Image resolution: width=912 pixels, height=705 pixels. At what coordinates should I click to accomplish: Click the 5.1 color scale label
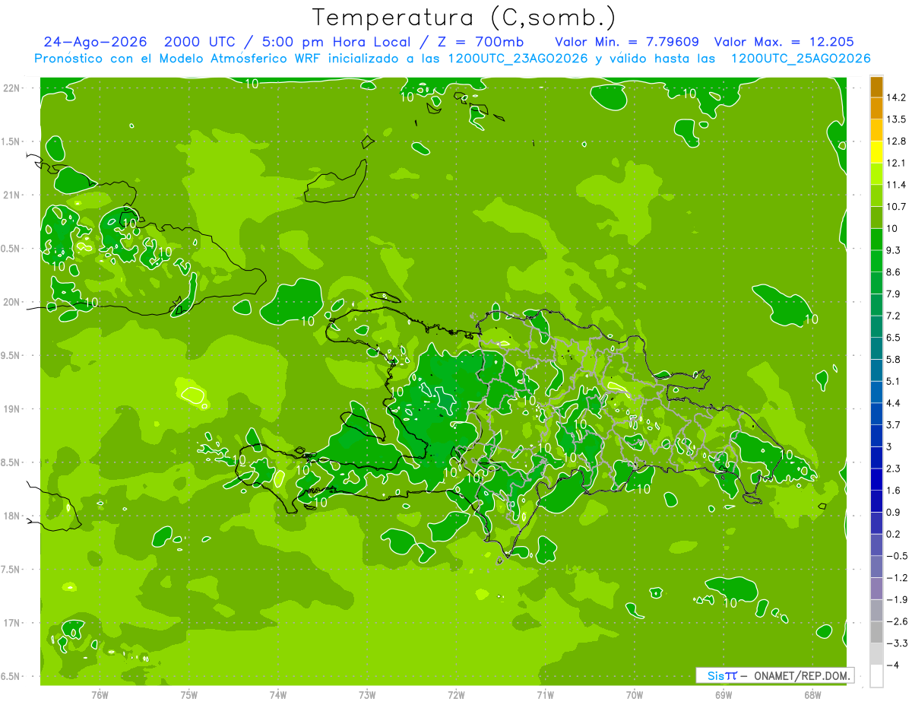(x=894, y=381)
